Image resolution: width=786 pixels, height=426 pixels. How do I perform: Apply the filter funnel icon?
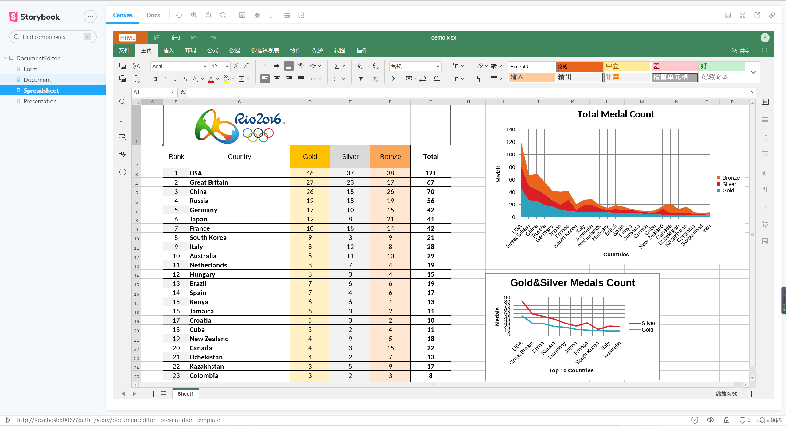(361, 79)
